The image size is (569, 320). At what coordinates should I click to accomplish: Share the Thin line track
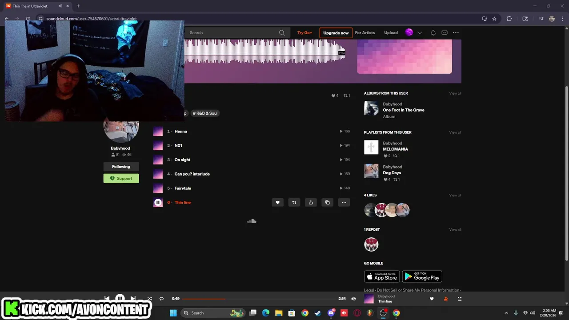pyautogui.click(x=311, y=202)
